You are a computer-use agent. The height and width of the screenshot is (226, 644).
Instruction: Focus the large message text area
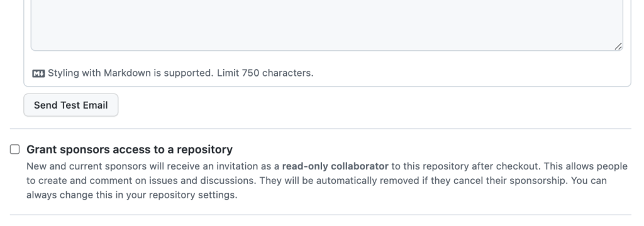pyautogui.click(x=327, y=24)
